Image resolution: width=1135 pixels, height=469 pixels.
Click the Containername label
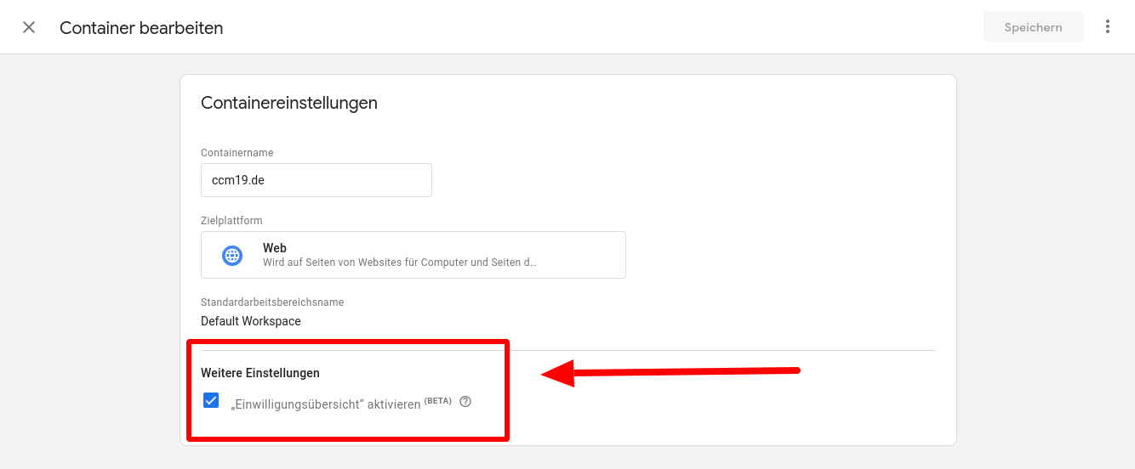coord(237,153)
